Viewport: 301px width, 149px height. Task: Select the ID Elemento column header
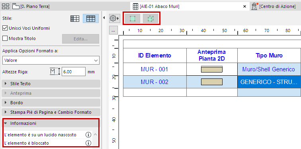[155, 55]
